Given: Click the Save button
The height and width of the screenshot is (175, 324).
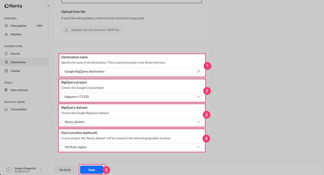Looking at the screenshot, I should click(x=91, y=170).
